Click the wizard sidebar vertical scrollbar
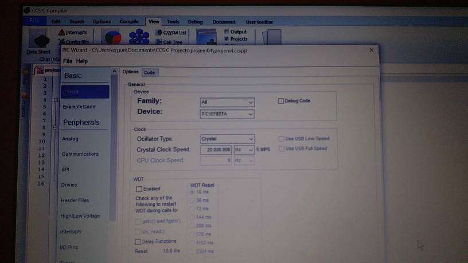 114,148
